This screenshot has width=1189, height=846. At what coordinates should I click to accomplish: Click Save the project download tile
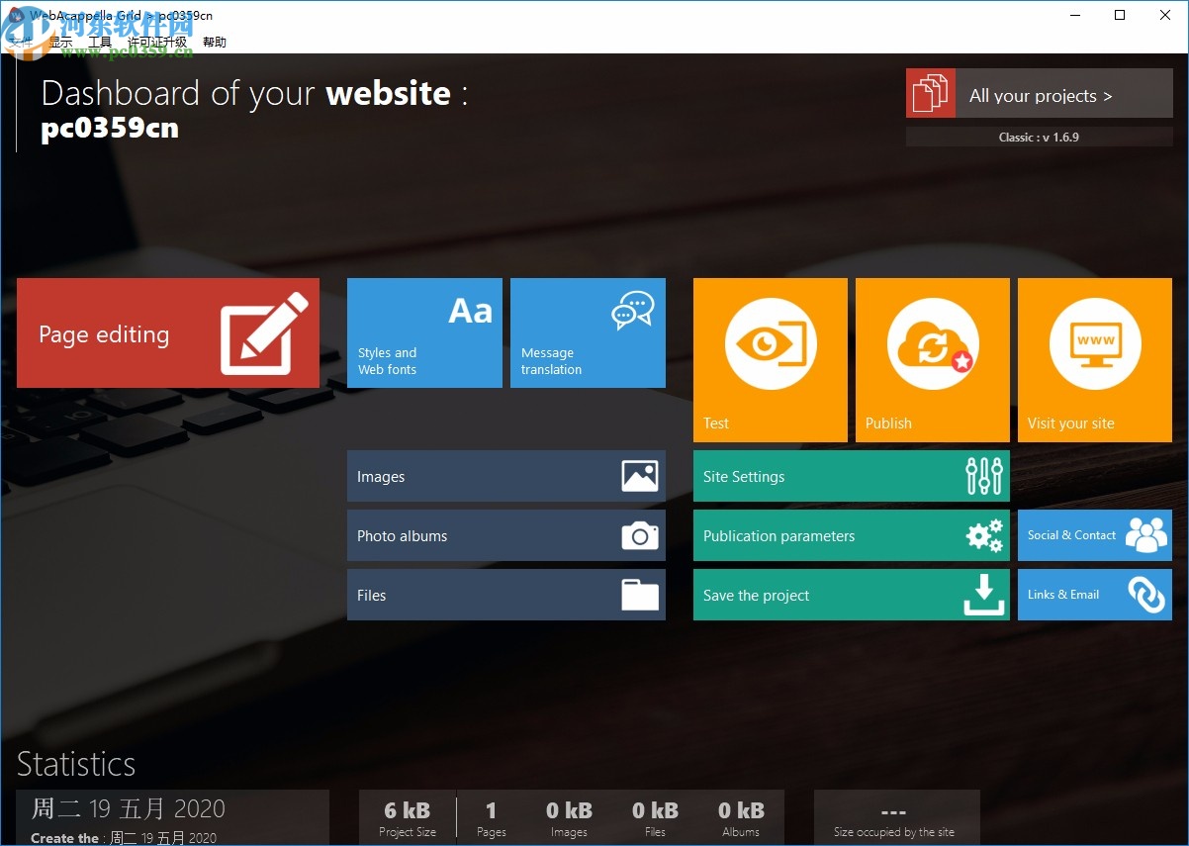click(x=852, y=595)
